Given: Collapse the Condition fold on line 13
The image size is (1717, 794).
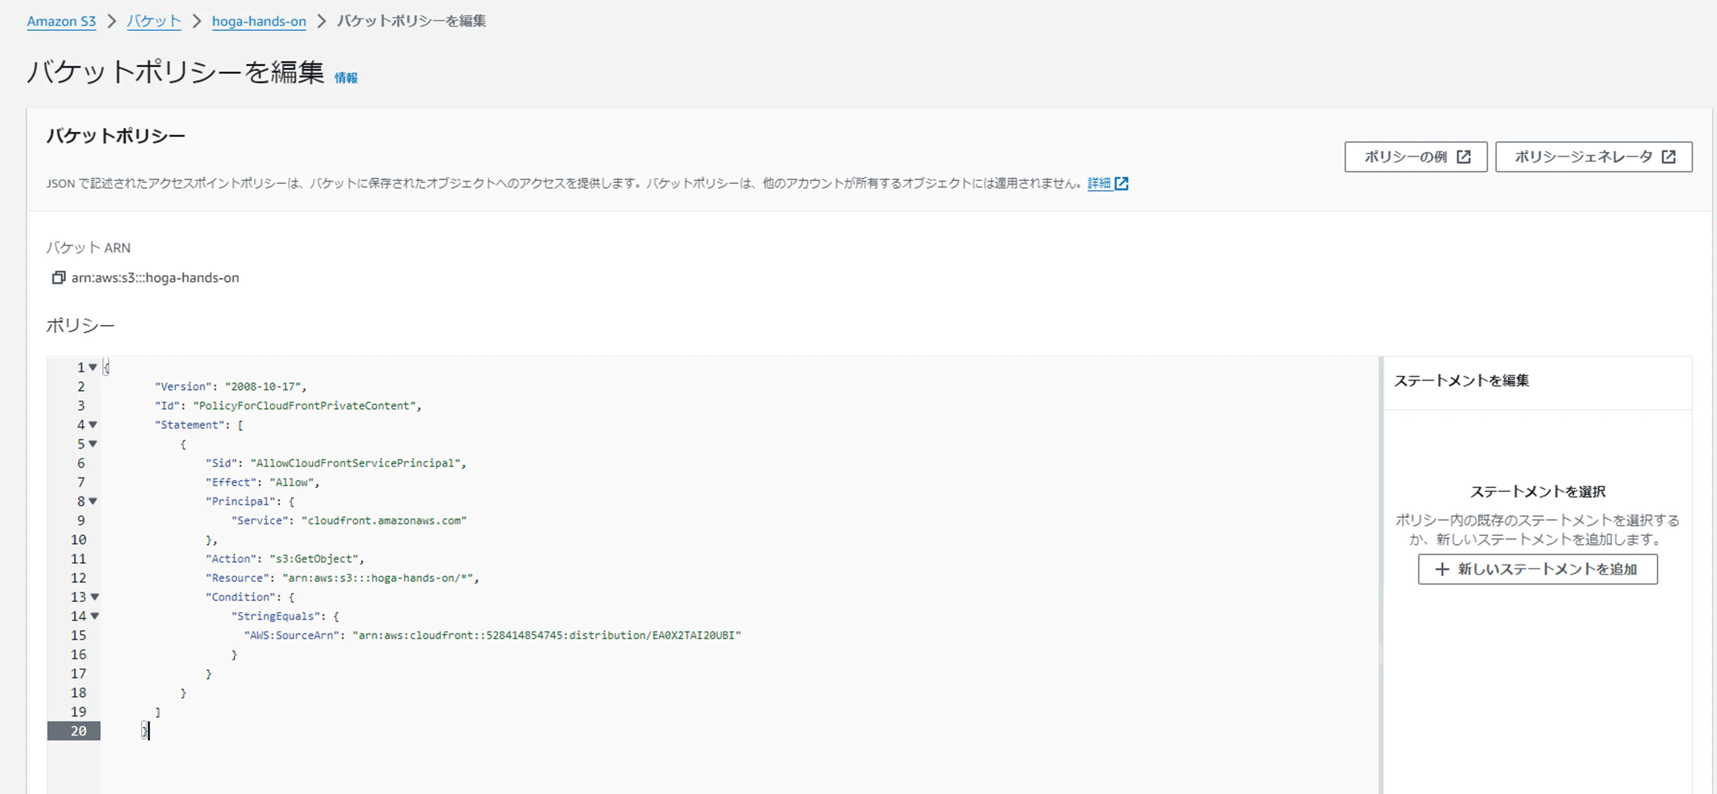Looking at the screenshot, I should pyautogui.click(x=95, y=597).
